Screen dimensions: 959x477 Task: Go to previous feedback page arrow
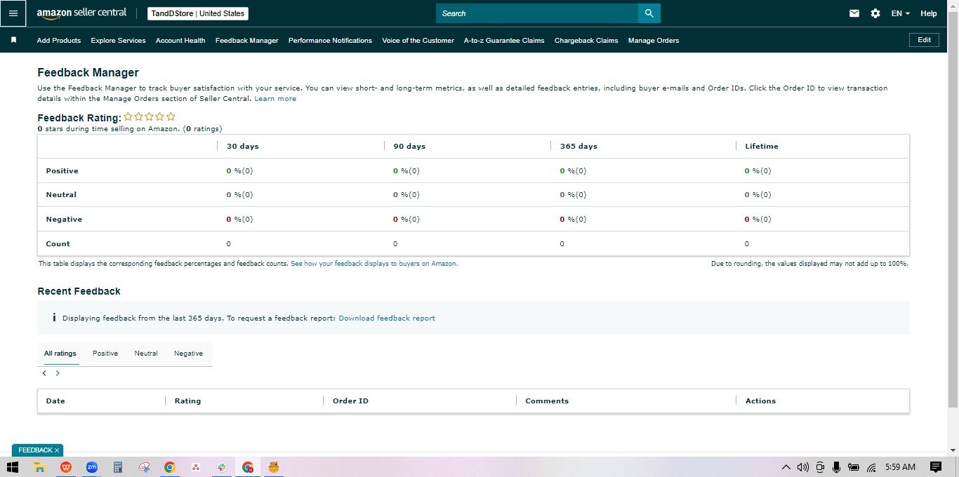44,373
